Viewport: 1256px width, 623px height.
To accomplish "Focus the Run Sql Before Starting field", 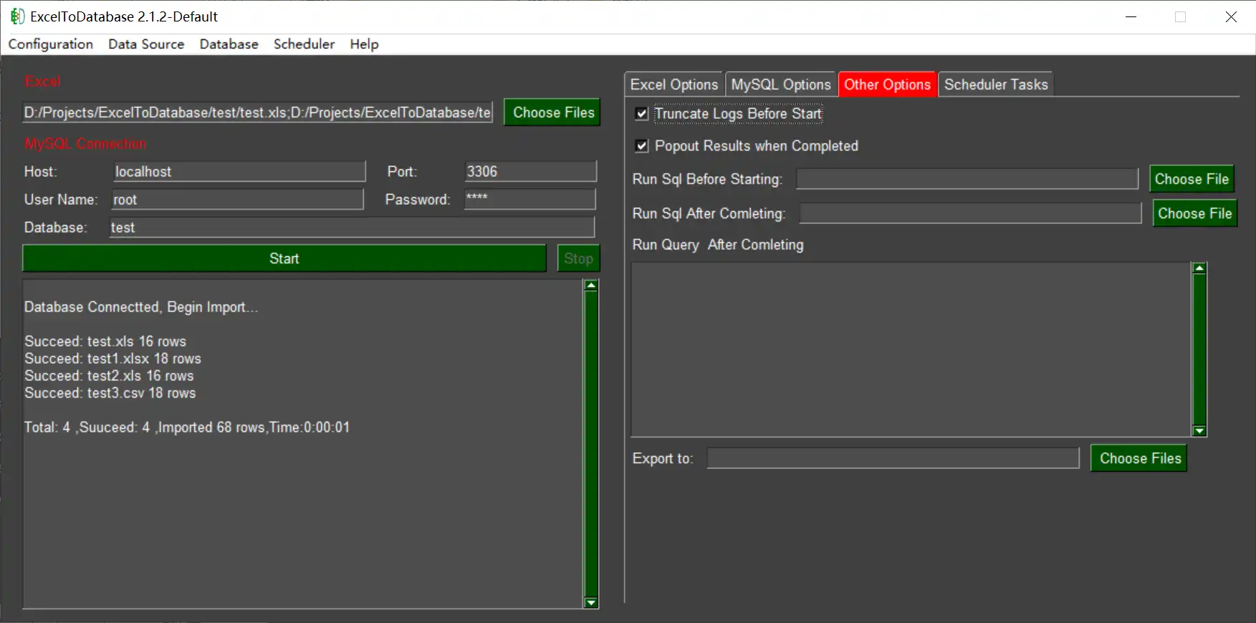I will [x=967, y=179].
